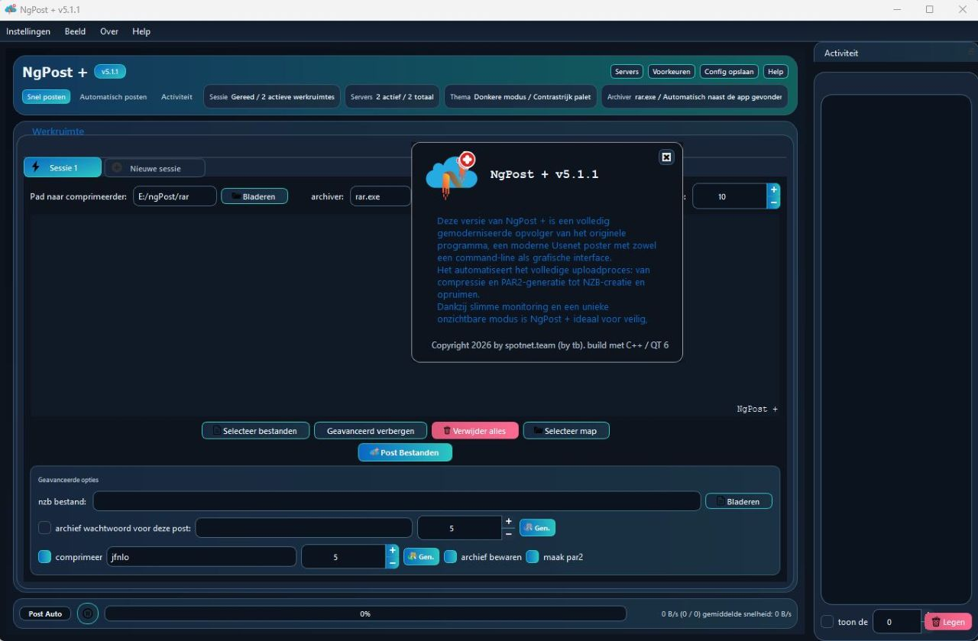Enable archief wachtwoord voor deze post checkbox
Viewport: 978px width, 641px height.
pyautogui.click(x=45, y=528)
